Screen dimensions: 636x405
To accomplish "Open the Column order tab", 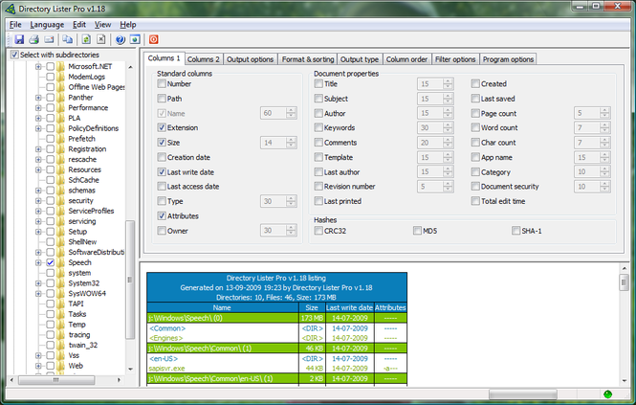I will point(406,59).
